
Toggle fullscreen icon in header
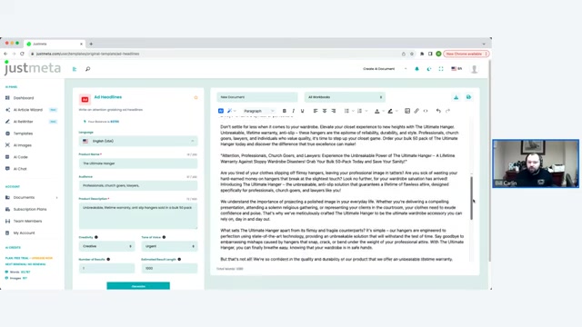[441, 69]
